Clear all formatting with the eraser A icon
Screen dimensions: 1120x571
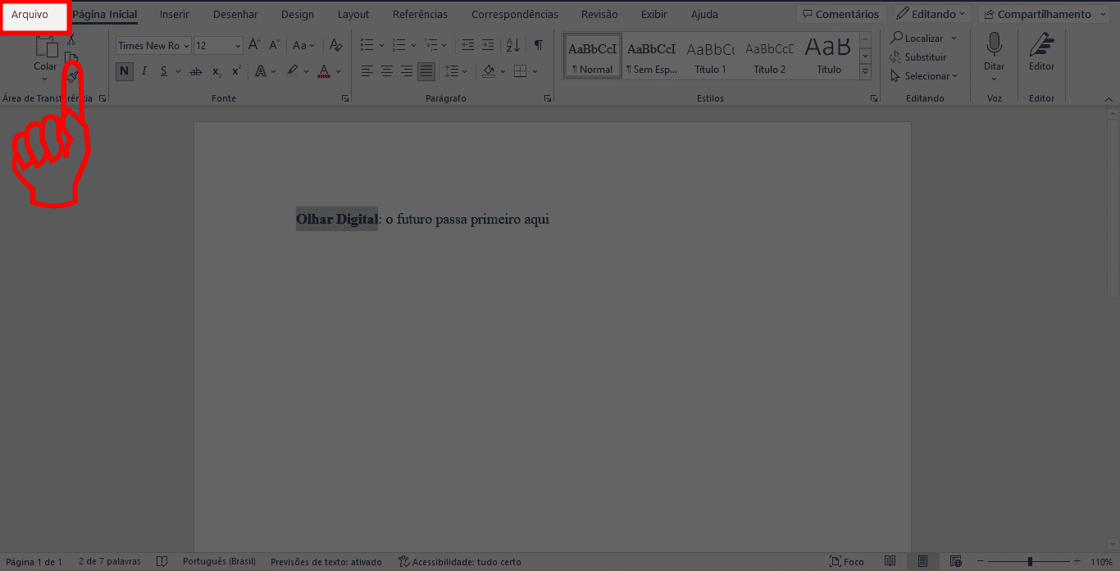click(x=335, y=46)
